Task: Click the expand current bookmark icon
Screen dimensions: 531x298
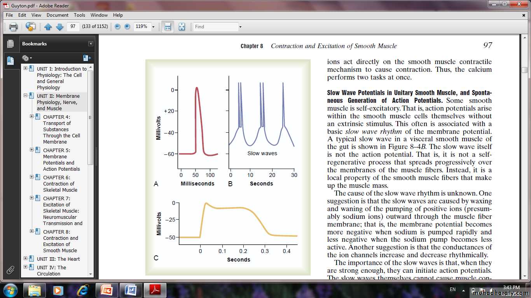Action: click(x=87, y=58)
